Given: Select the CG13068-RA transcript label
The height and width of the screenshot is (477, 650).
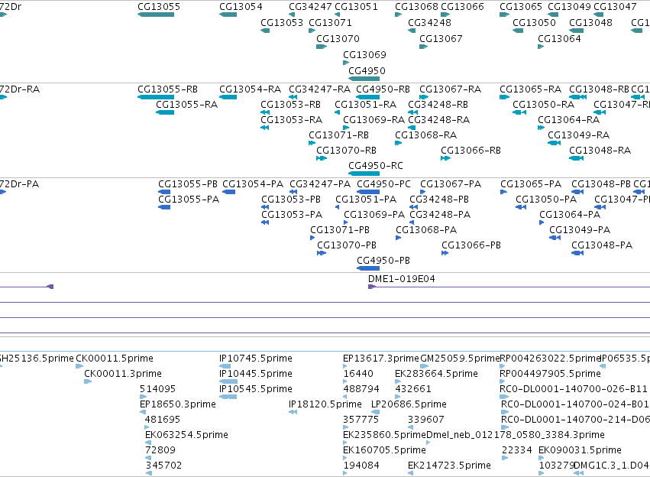Looking at the screenshot, I should pos(426,135).
